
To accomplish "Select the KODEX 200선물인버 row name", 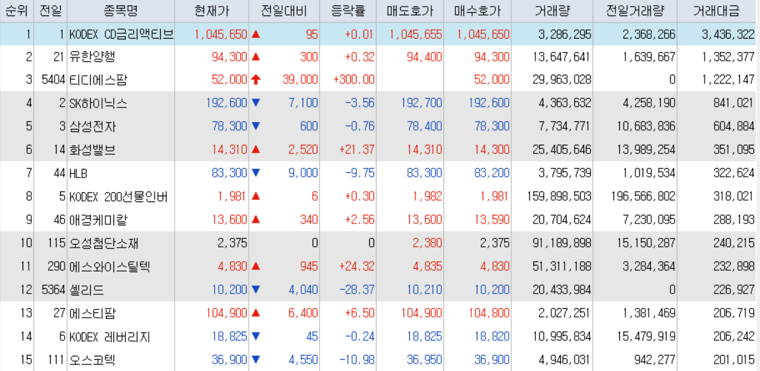I will click(119, 197).
